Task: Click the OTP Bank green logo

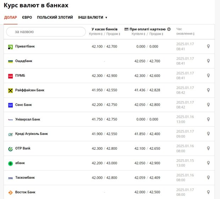Action: click(x=10, y=149)
